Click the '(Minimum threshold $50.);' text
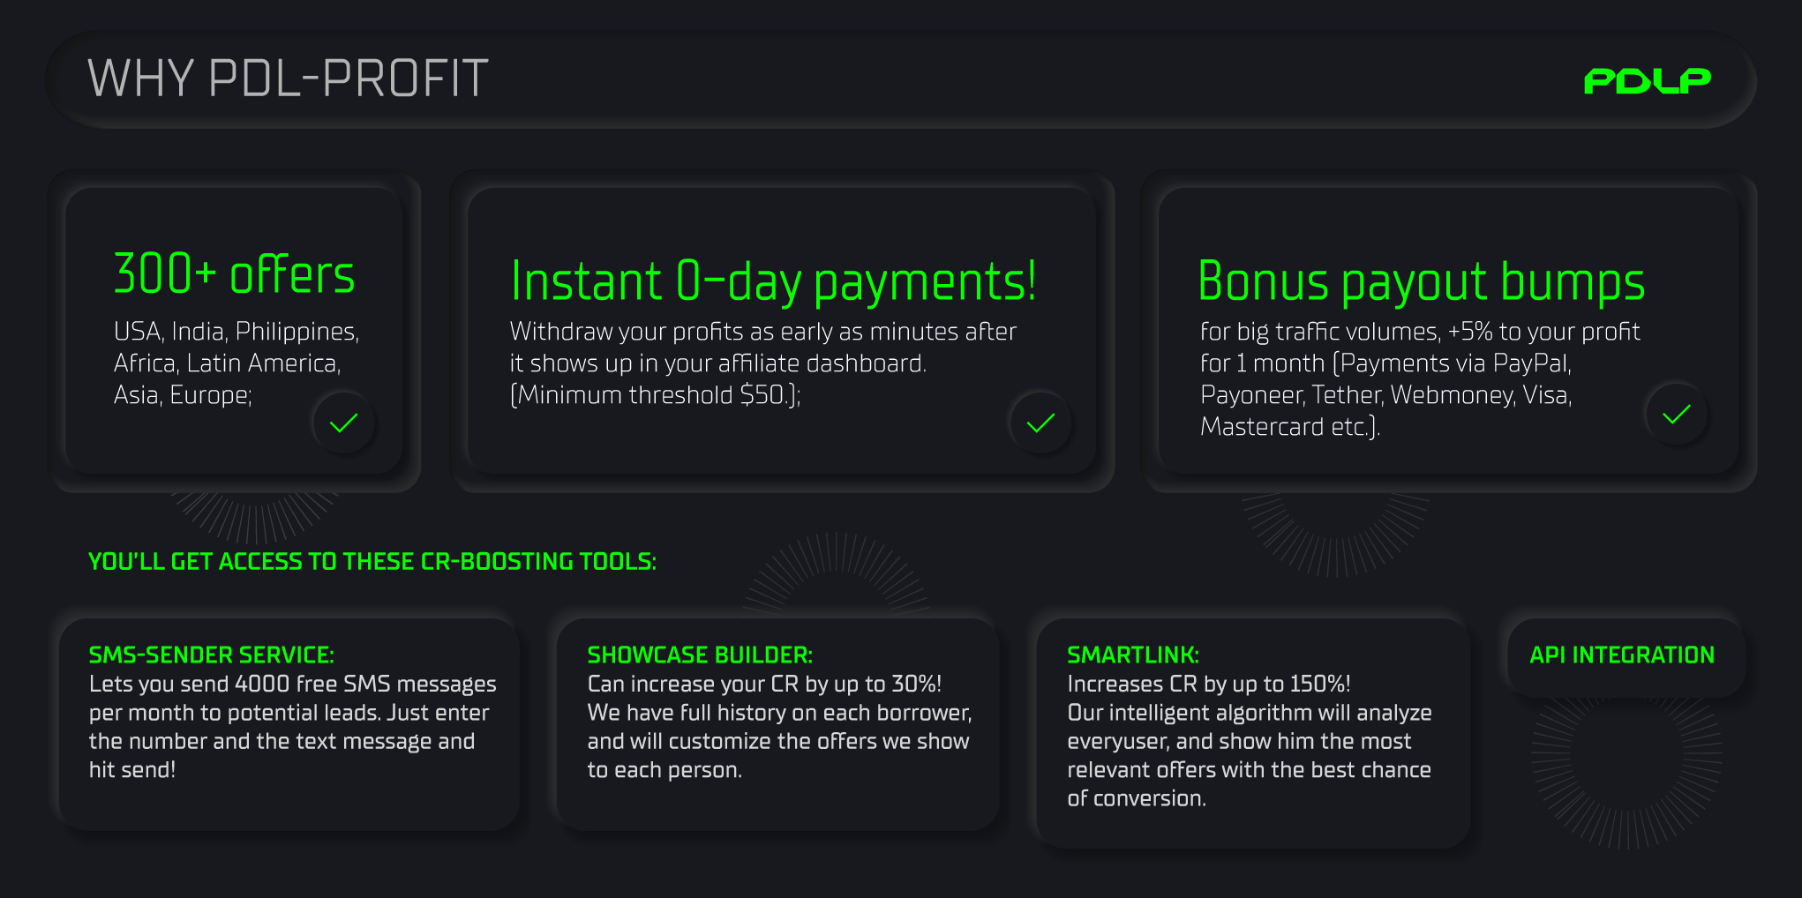This screenshot has height=898, width=1802. 656,395
